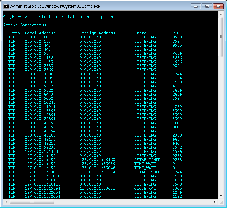Click local address 0.0.0.0:9000

39,98
